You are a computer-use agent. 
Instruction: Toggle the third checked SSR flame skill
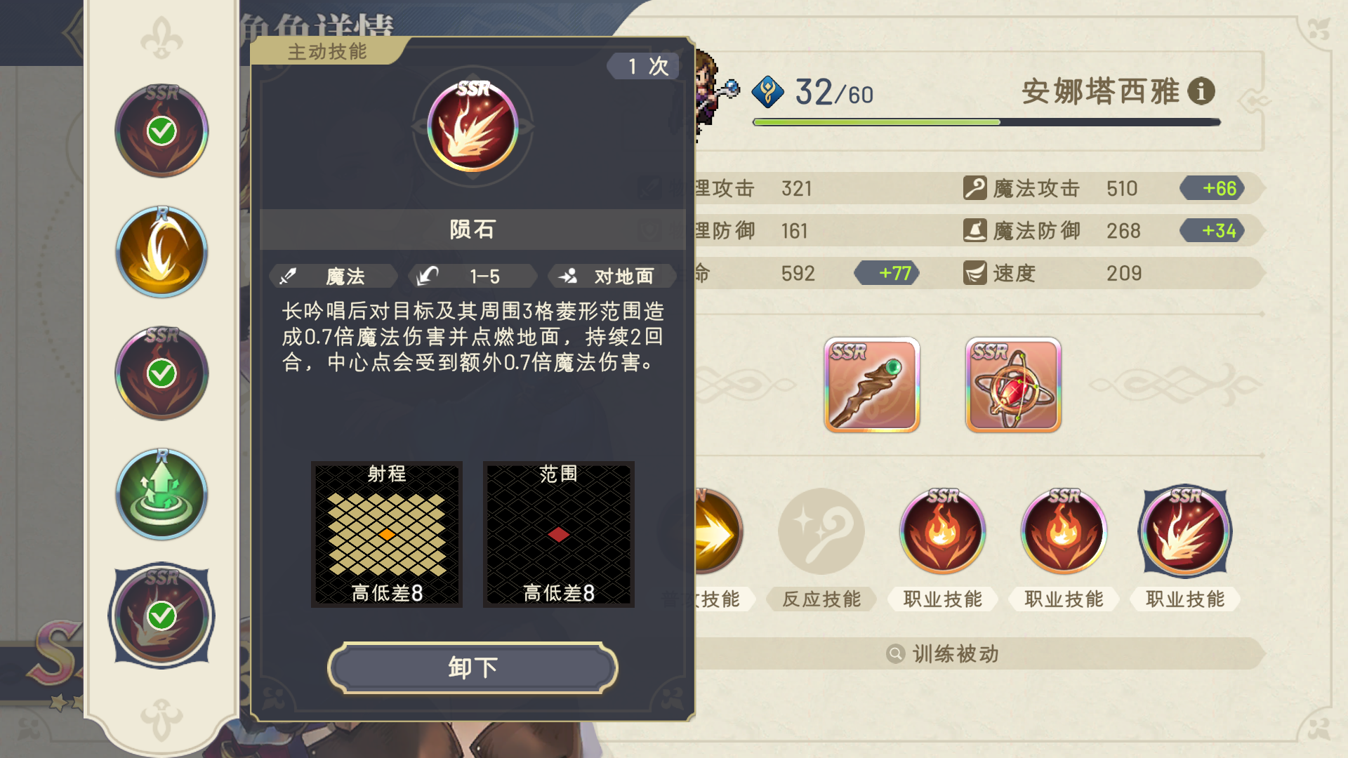(161, 373)
